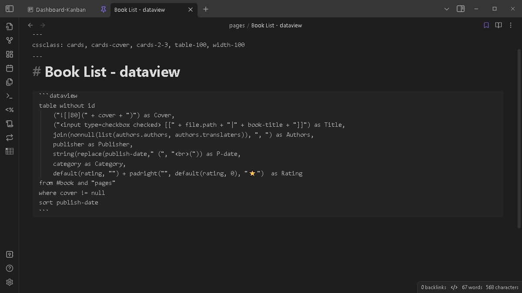Remove the bookmark on this note
Screen dimensions: 522x293
point(486,25)
